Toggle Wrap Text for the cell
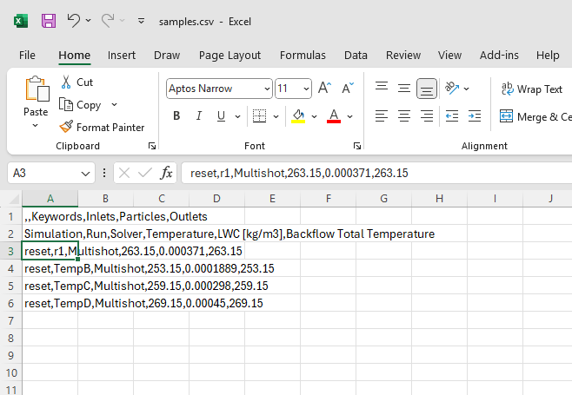Image resolution: width=572 pixels, height=395 pixels. point(532,89)
